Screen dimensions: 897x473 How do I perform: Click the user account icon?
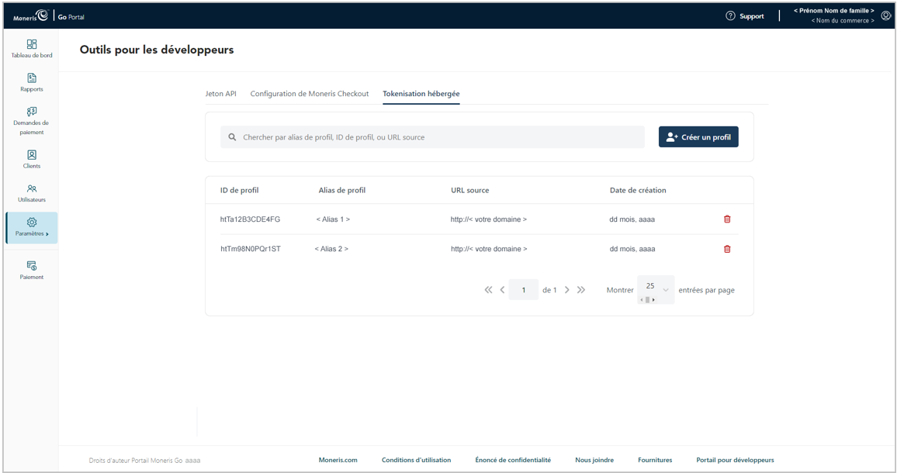tap(885, 16)
